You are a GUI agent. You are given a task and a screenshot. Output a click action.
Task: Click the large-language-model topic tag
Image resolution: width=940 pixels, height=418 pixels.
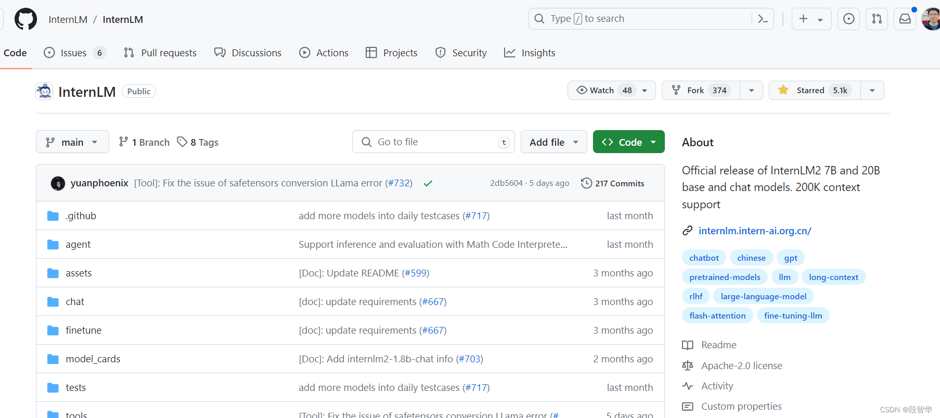pyautogui.click(x=763, y=296)
